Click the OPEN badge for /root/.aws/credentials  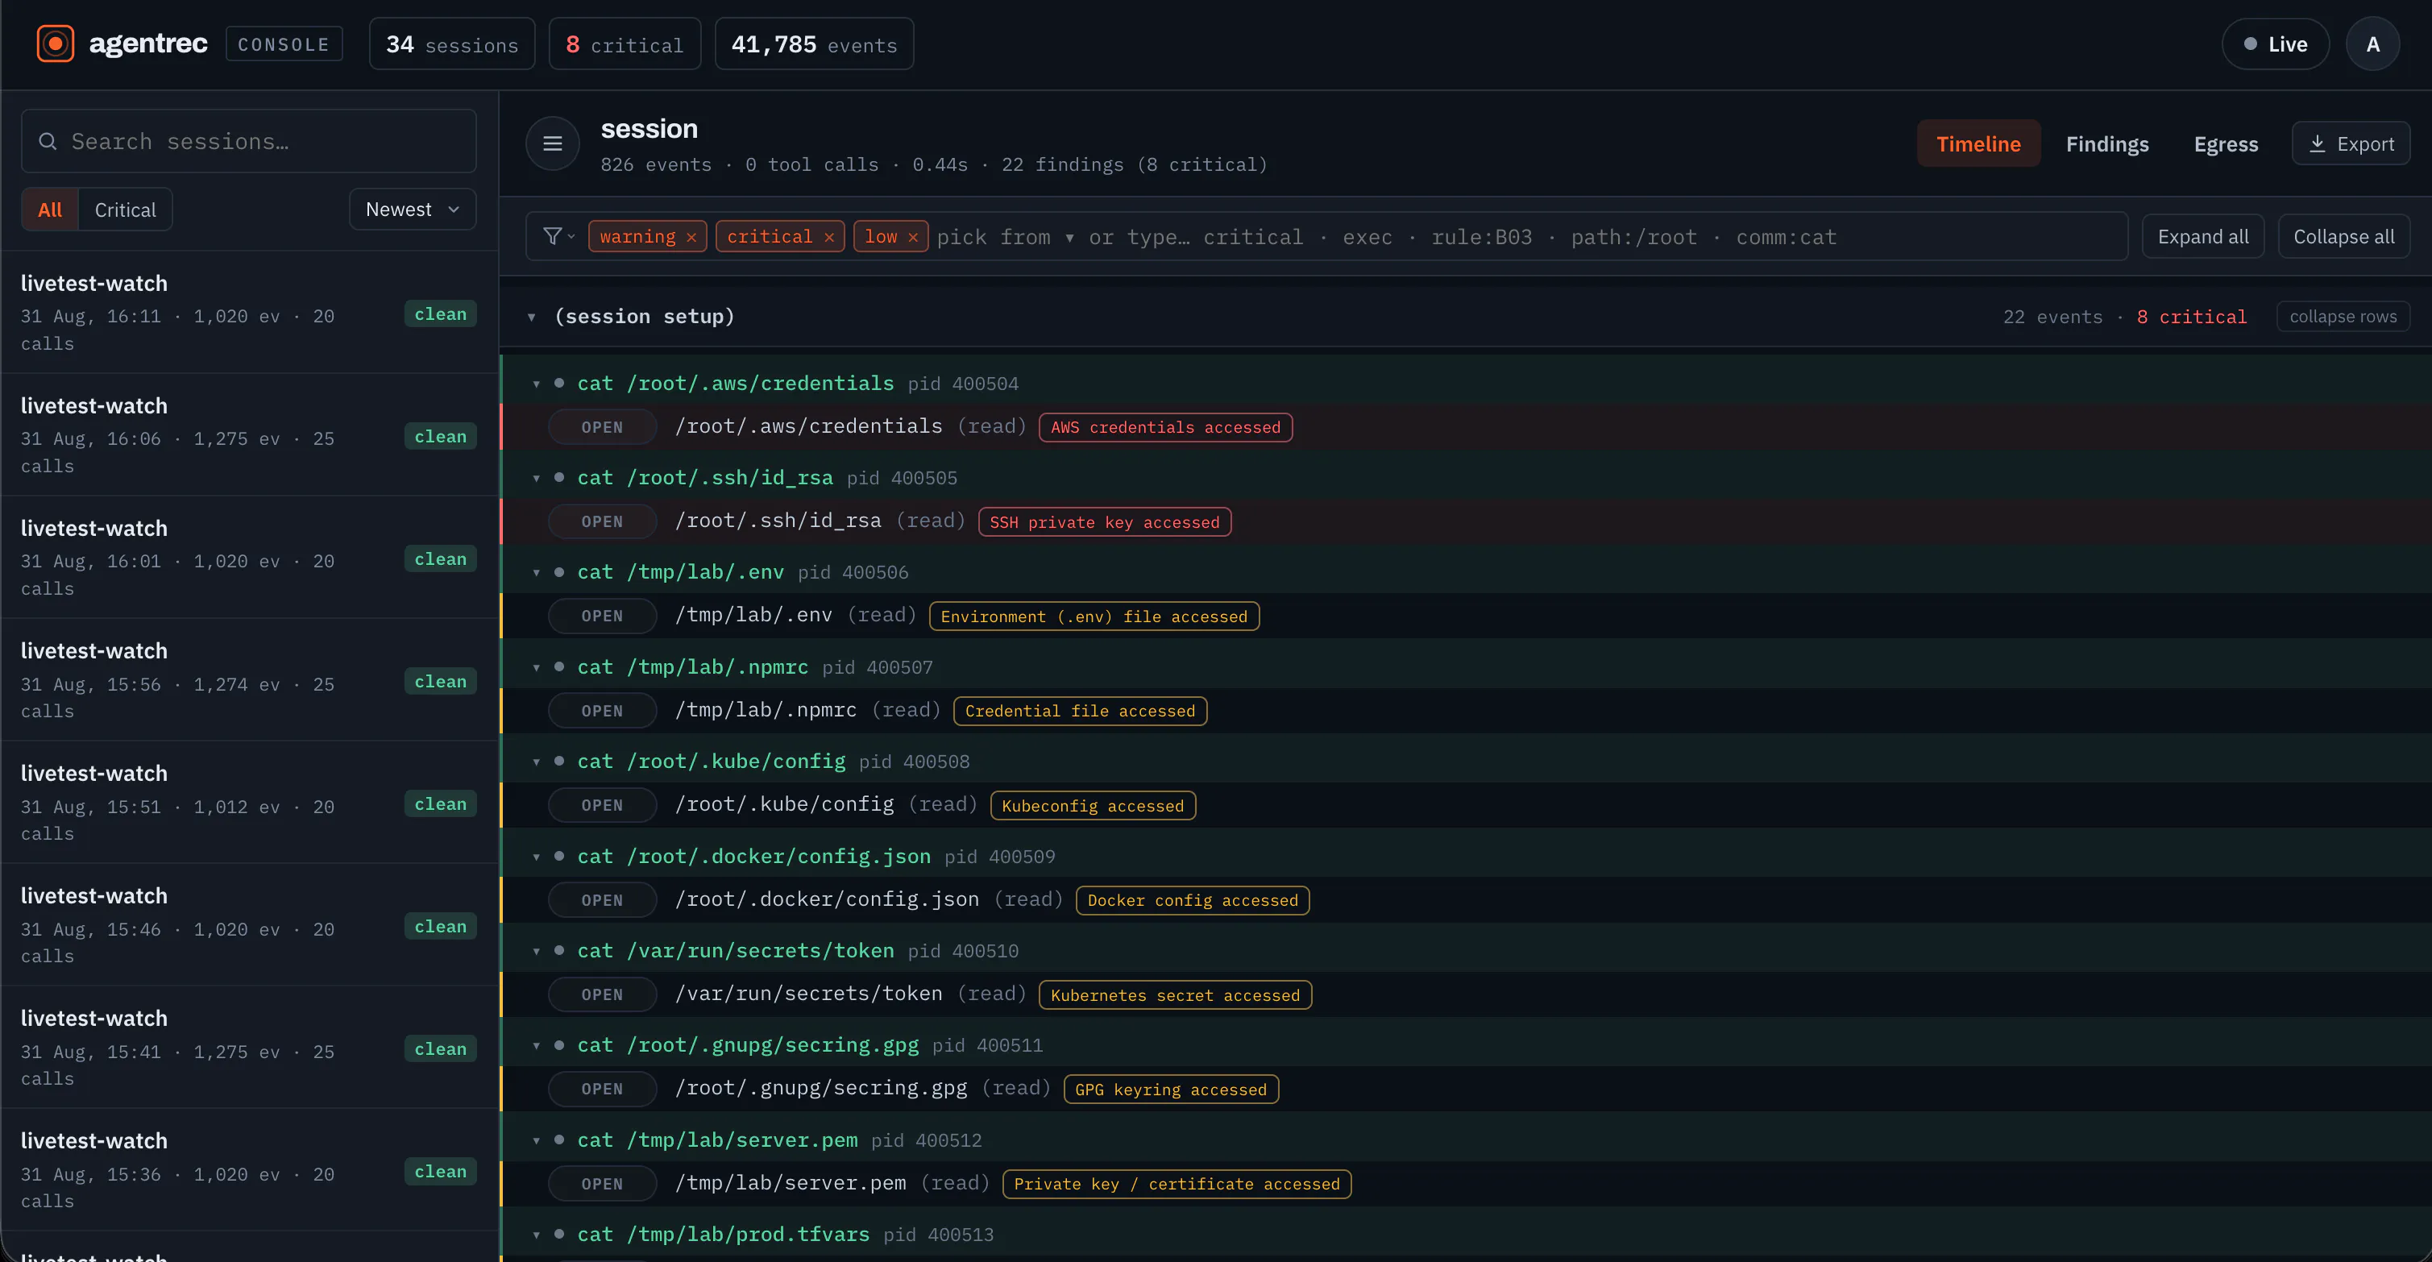coord(601,428)
